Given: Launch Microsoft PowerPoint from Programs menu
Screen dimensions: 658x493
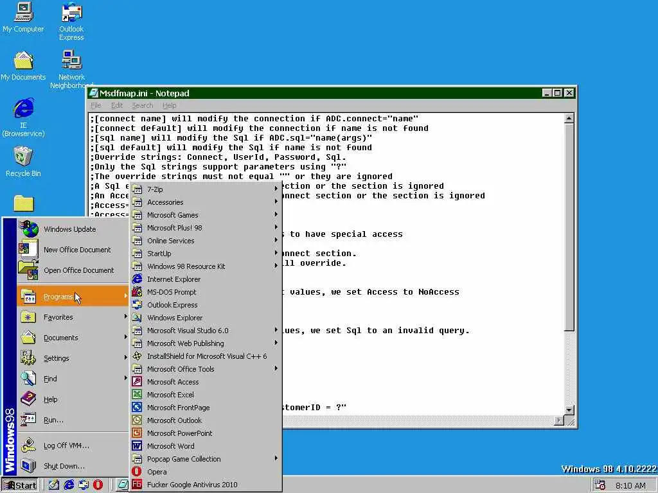Looking at the screenshot, I should (x=206, y=433).
